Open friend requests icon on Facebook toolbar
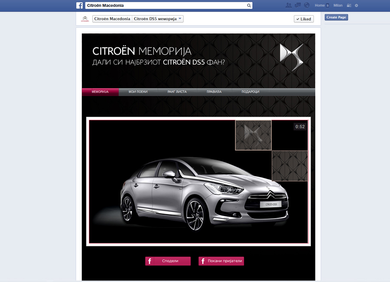390x282 pixels. 288,5
